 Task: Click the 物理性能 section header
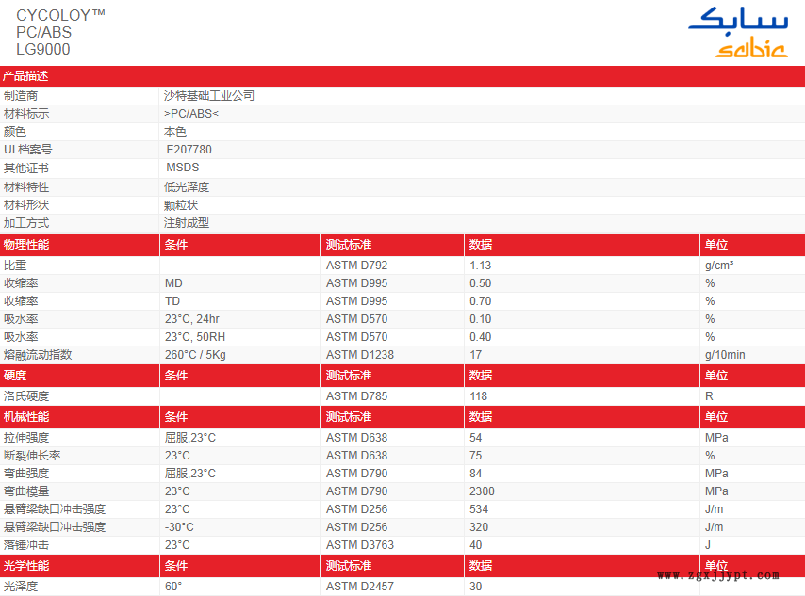(x=26, y=245)
